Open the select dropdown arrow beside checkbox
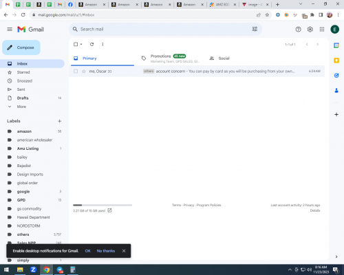The width and height of the screenshot is (344, 275). tap(81, 44)
